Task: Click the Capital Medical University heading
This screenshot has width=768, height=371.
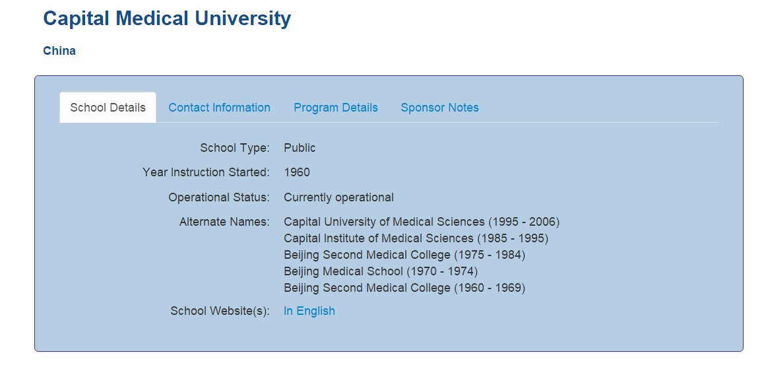Action: [x=167, y=18]
